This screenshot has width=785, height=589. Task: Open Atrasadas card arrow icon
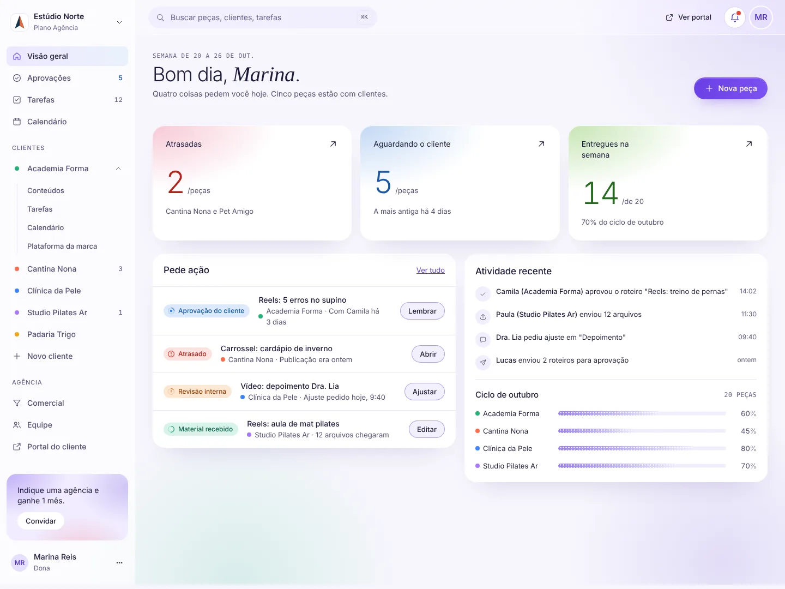[333, 144]
